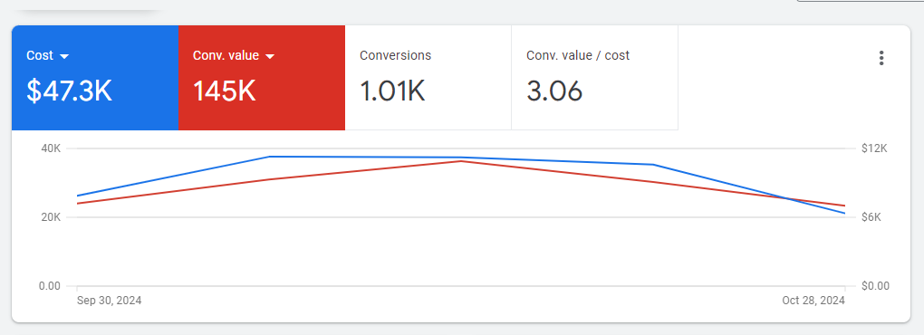
Task: Click the red line's highest peak point
Action: point(461,161)
